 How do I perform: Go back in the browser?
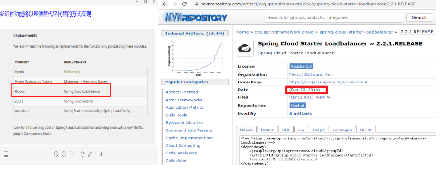click(x=165, y=4)
